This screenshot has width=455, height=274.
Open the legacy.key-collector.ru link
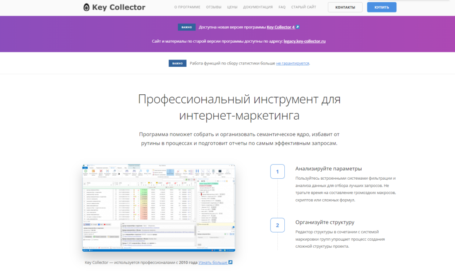coord(305,41)
